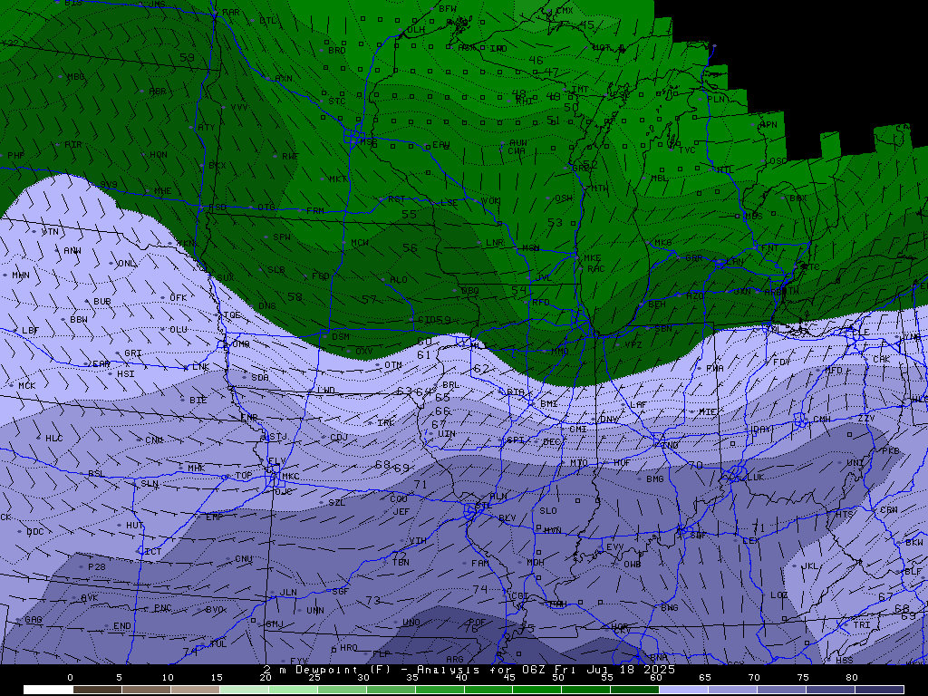Click the GRI station label
This screenshot has height=696, width=928.
coord(132,353)
